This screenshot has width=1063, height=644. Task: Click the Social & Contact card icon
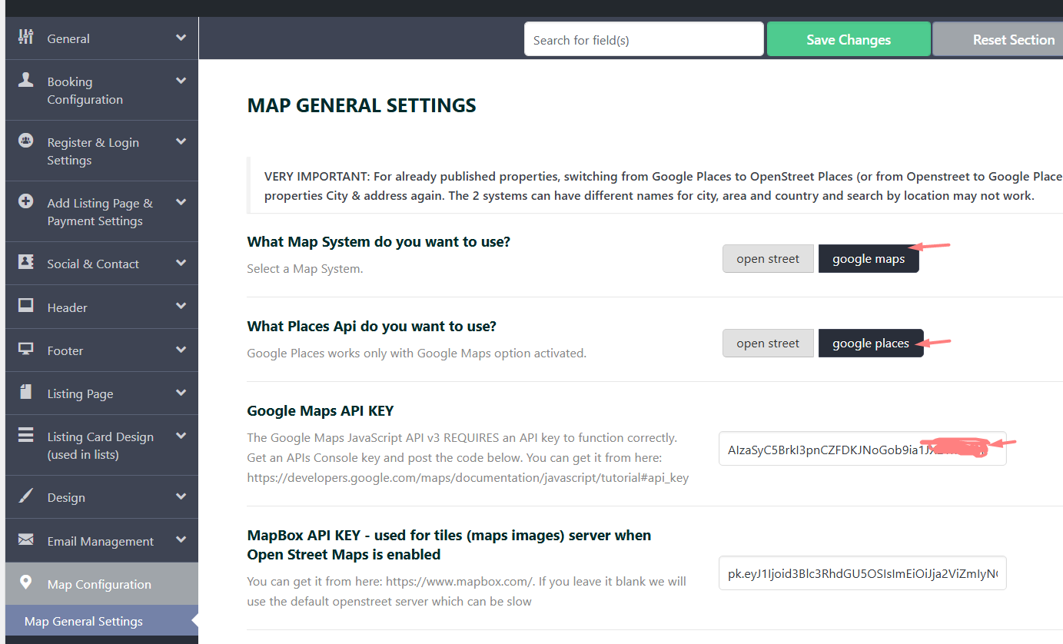26,262
